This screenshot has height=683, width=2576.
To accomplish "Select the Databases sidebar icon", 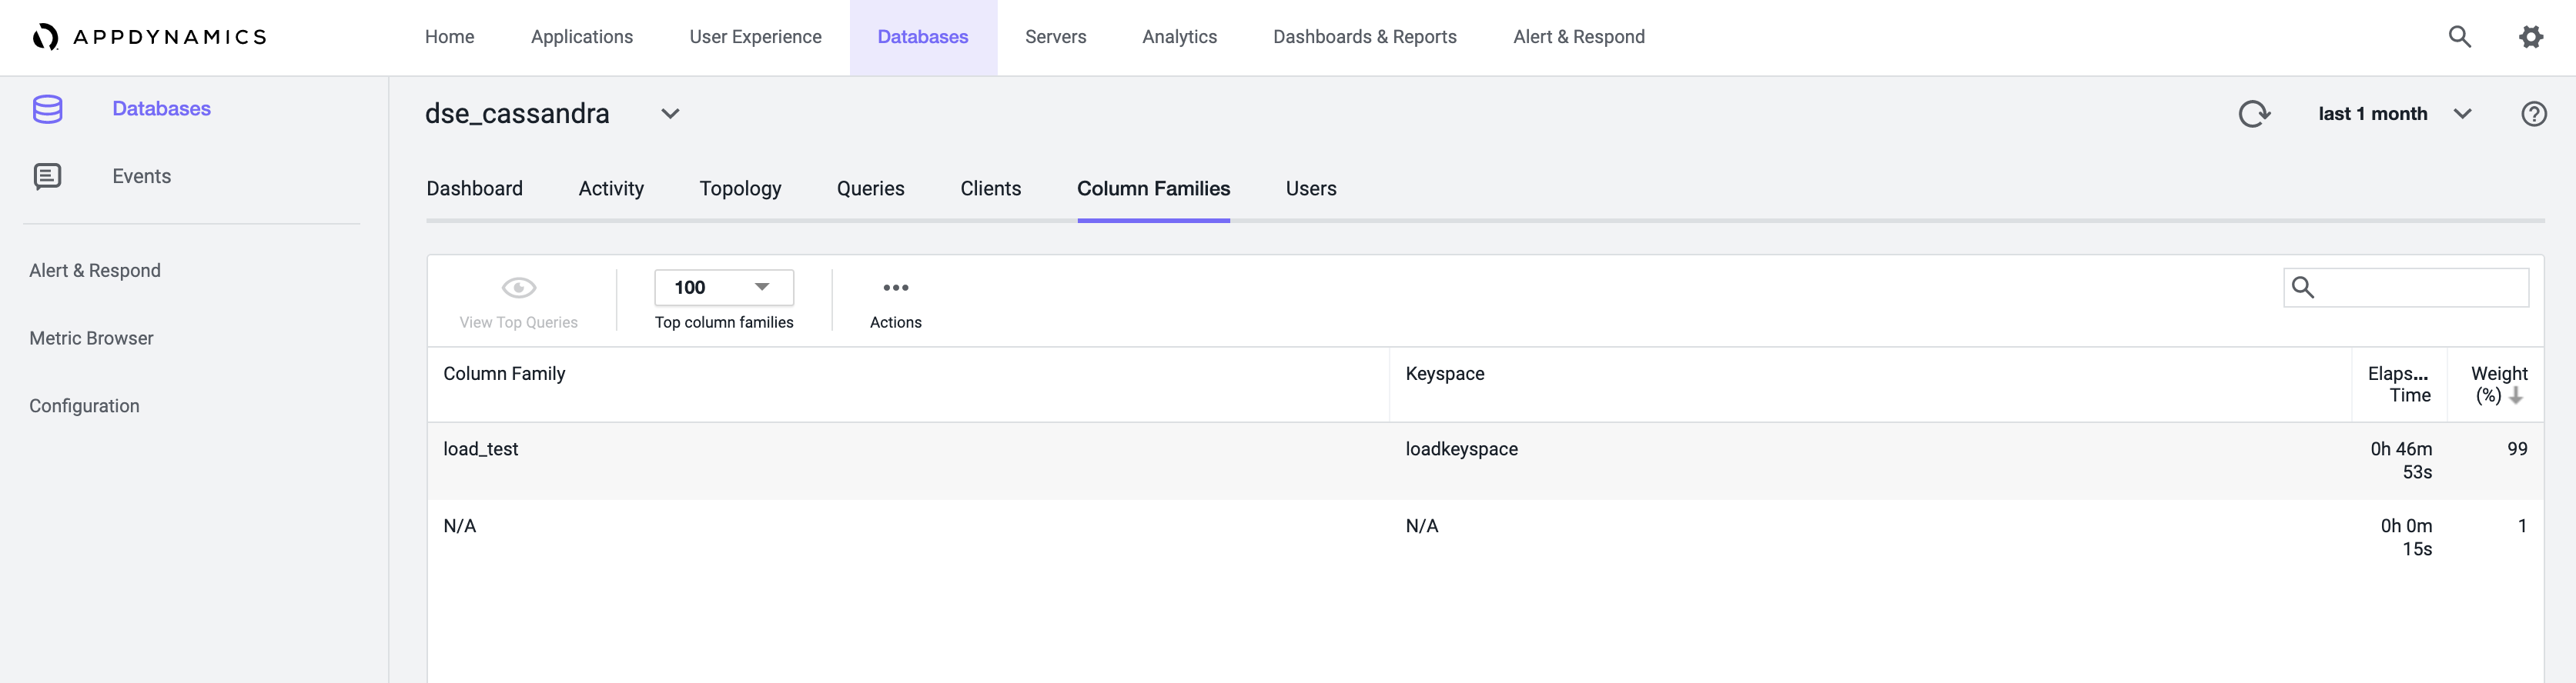I will 48,109.
